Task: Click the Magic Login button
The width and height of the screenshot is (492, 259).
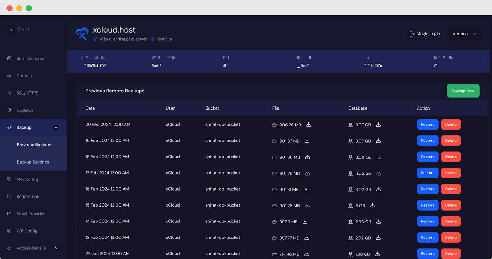Action: [x=425, y=34]
